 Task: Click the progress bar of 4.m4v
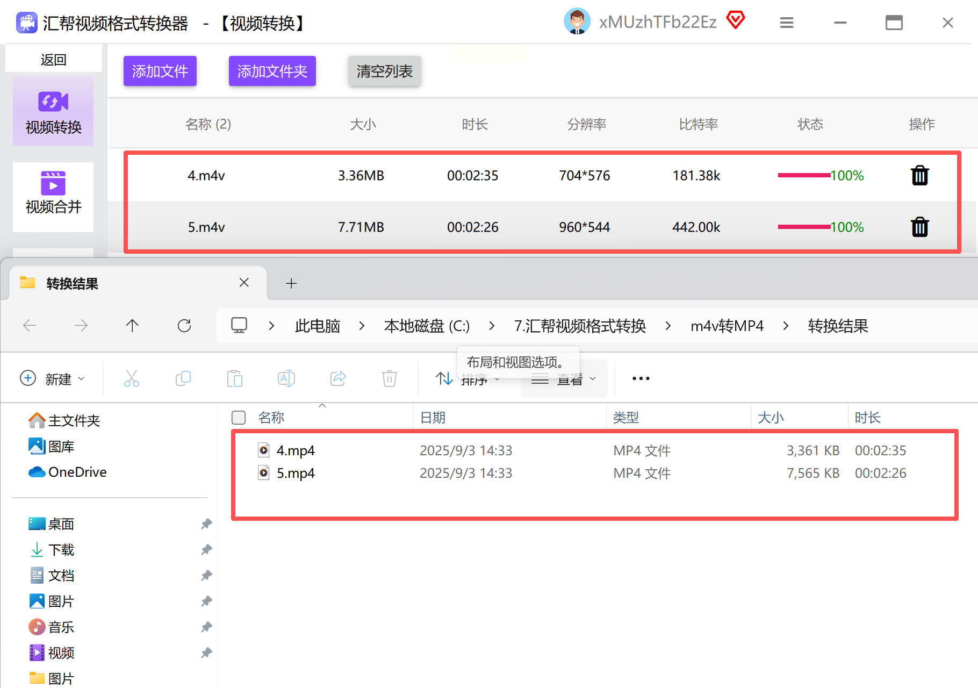pos(804,175)
